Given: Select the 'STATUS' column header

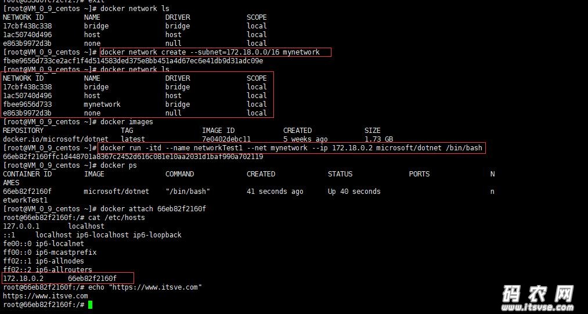Looking at the screenshot, I should point(340,174).
